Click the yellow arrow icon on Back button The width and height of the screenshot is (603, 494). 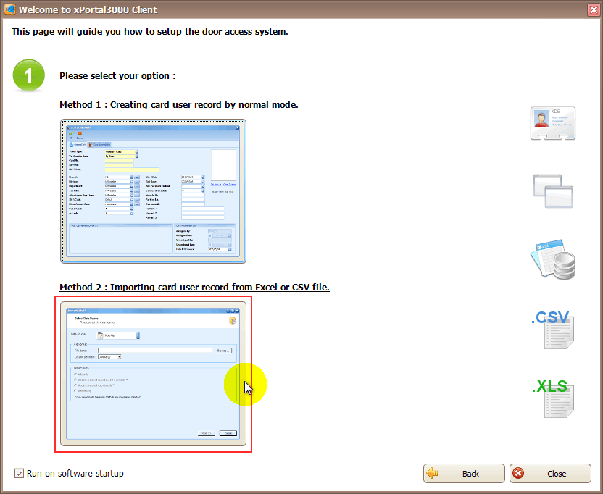click(433, 474)
